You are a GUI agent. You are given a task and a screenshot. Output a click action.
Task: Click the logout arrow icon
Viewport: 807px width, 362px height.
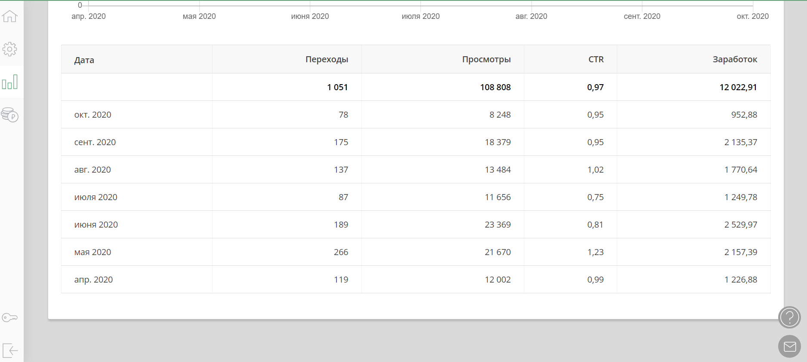(9, 350)
